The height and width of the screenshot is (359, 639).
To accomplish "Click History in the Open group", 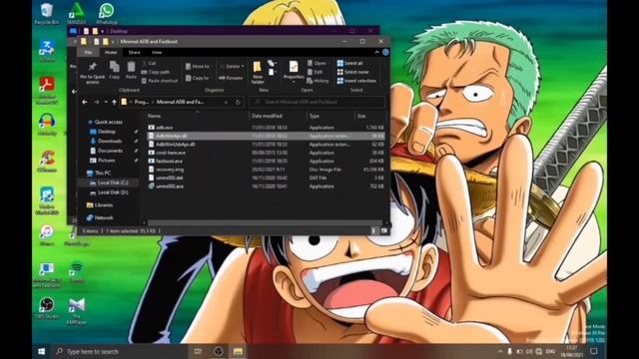I will tap(319, 81).
